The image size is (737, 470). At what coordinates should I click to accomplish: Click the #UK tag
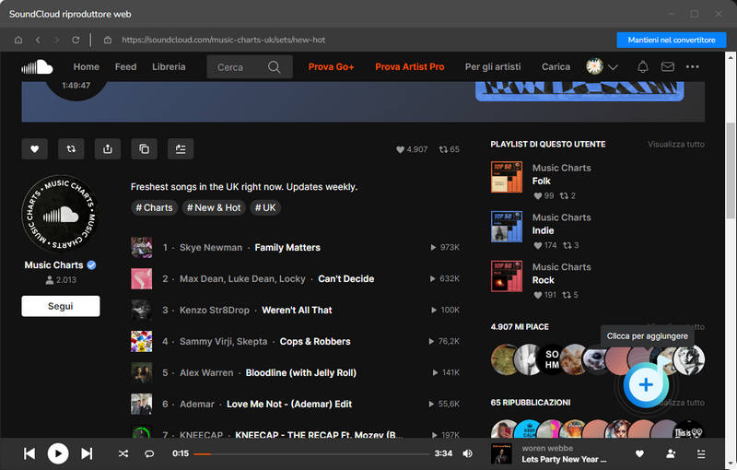click(265, 207)
